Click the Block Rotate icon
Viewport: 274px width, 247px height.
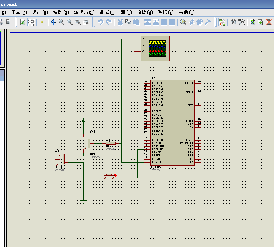164,22
